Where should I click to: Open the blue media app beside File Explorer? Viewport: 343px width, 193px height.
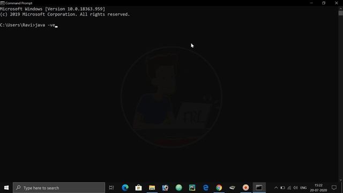click(166, 188)
